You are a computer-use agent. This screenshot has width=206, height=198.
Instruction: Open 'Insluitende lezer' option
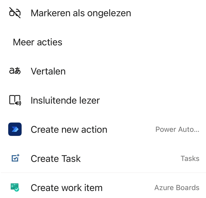tap(65, 100)
